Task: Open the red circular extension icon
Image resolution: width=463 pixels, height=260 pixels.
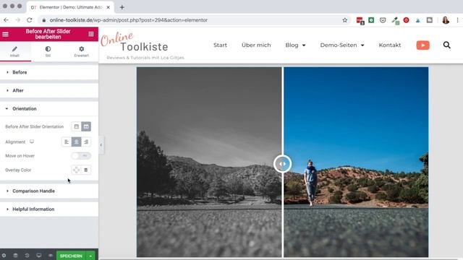Action: coord(407,20)
